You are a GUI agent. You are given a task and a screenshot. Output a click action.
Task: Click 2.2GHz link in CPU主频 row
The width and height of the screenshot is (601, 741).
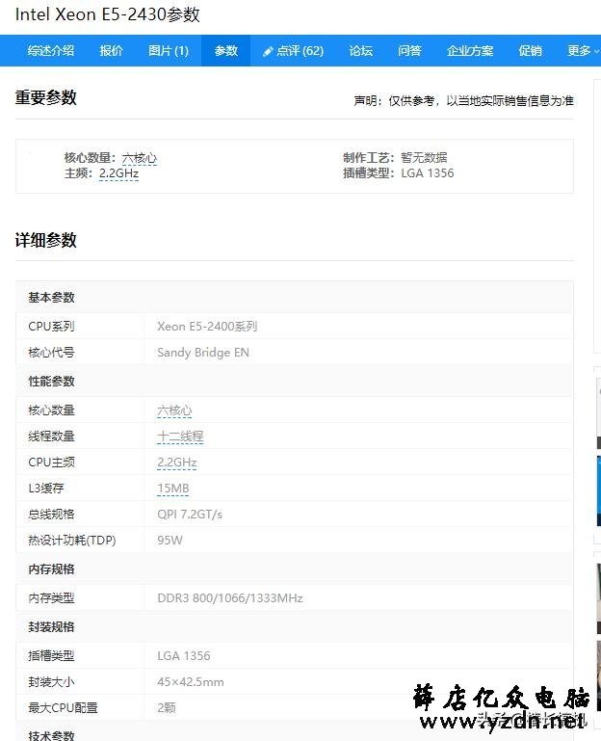point(176,463)
